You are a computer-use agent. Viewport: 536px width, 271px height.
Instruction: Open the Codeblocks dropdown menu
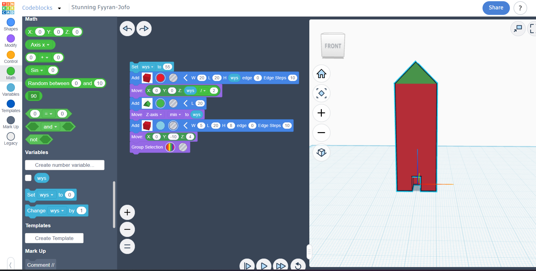pyautogui.click(x=59, y=8)
